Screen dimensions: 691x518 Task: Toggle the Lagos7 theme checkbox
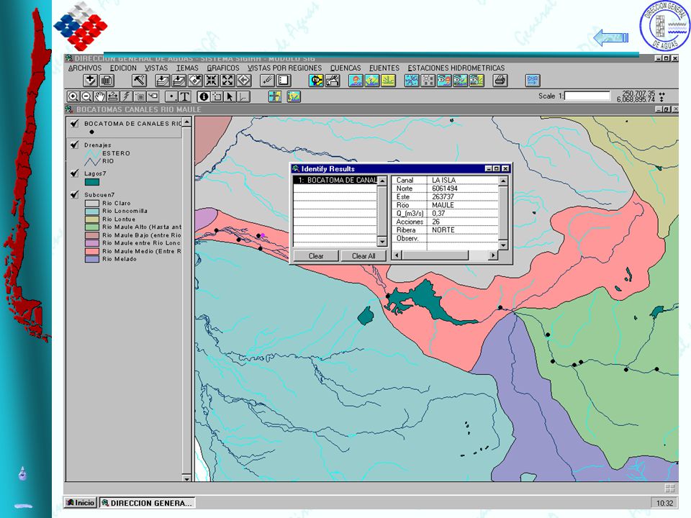click(74, 173)
